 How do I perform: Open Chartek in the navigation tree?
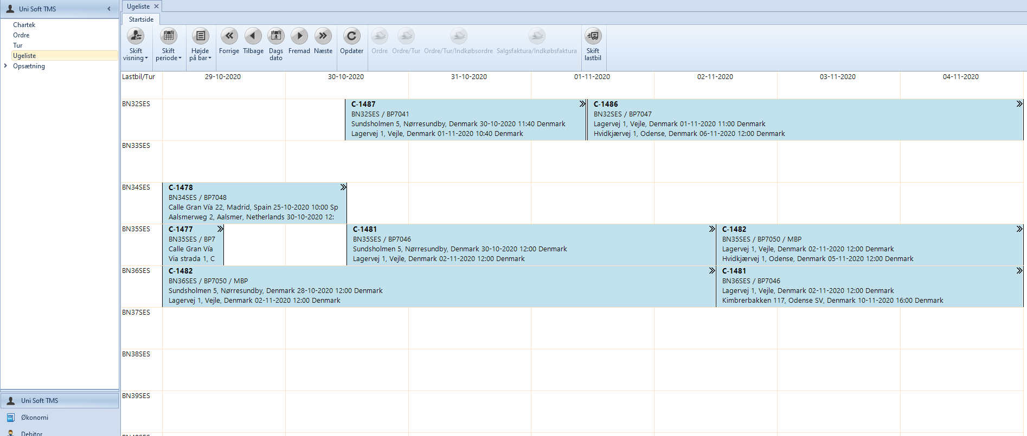point(24,25)
